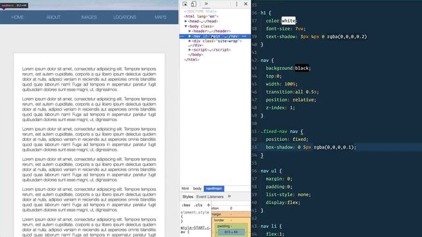Screen dimensions: 422x237
Task: Collapse the body element node
Action: (186, 26)
